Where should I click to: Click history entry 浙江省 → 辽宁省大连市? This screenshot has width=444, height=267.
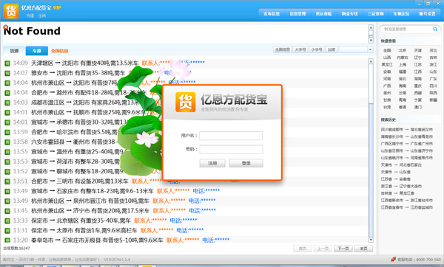(x=401, y=186)
